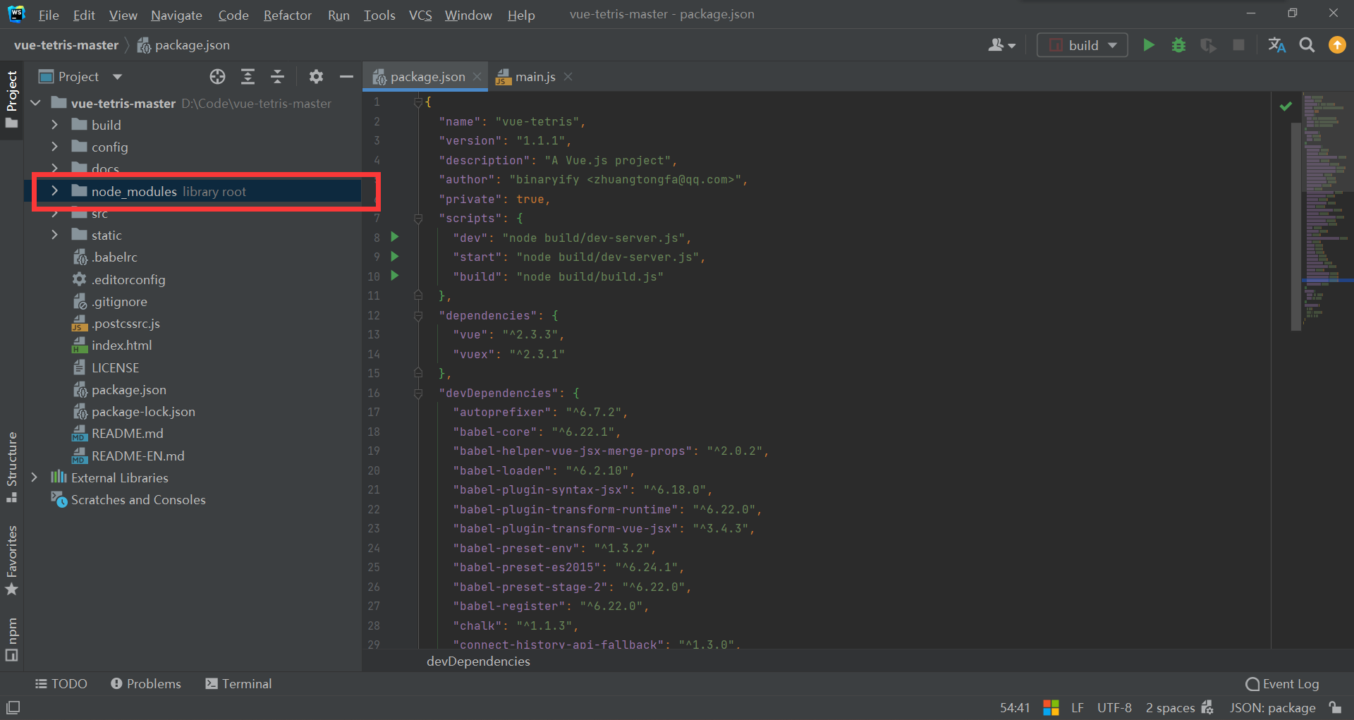Image resolution: width=1354 pixels, height=720 pixels.
Task: Select README-EN.md file
Action: (x=138, y=456)
